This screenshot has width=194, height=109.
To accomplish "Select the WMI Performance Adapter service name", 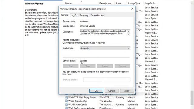I will 82,108.
